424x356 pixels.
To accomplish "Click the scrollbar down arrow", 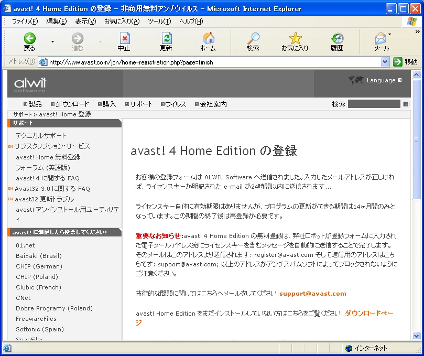I will coord(417,336).
